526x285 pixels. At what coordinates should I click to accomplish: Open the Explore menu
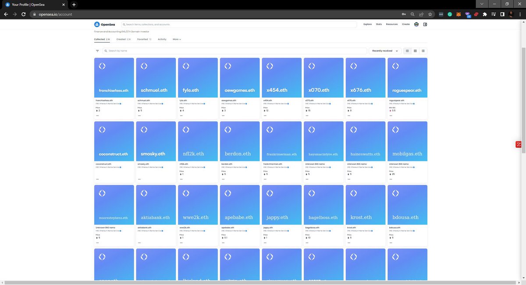[x=367, y=24]
